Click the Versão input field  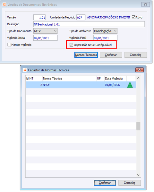coord(39,17)
